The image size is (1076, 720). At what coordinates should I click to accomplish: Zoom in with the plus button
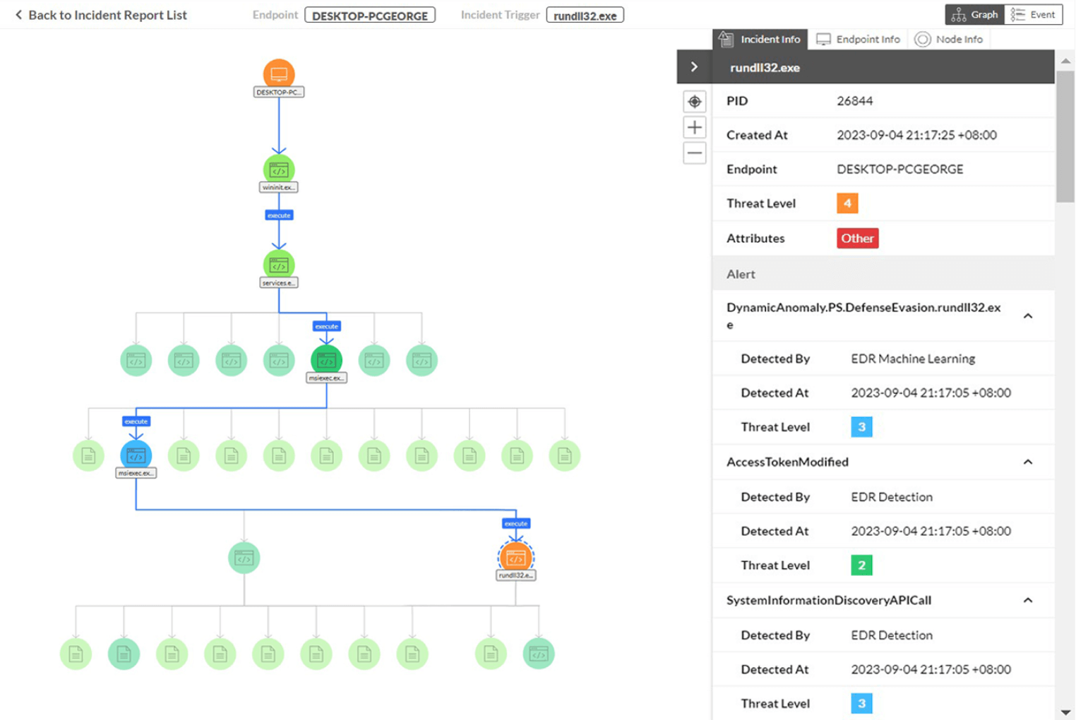pos(695,128)
